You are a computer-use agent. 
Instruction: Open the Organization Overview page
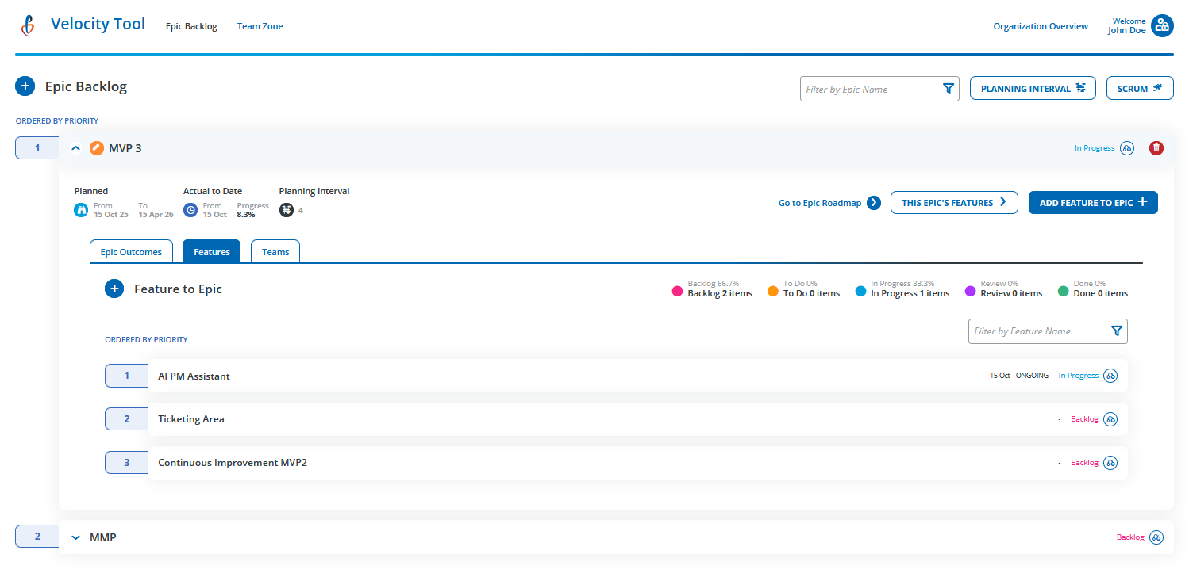pos(1040,25)
